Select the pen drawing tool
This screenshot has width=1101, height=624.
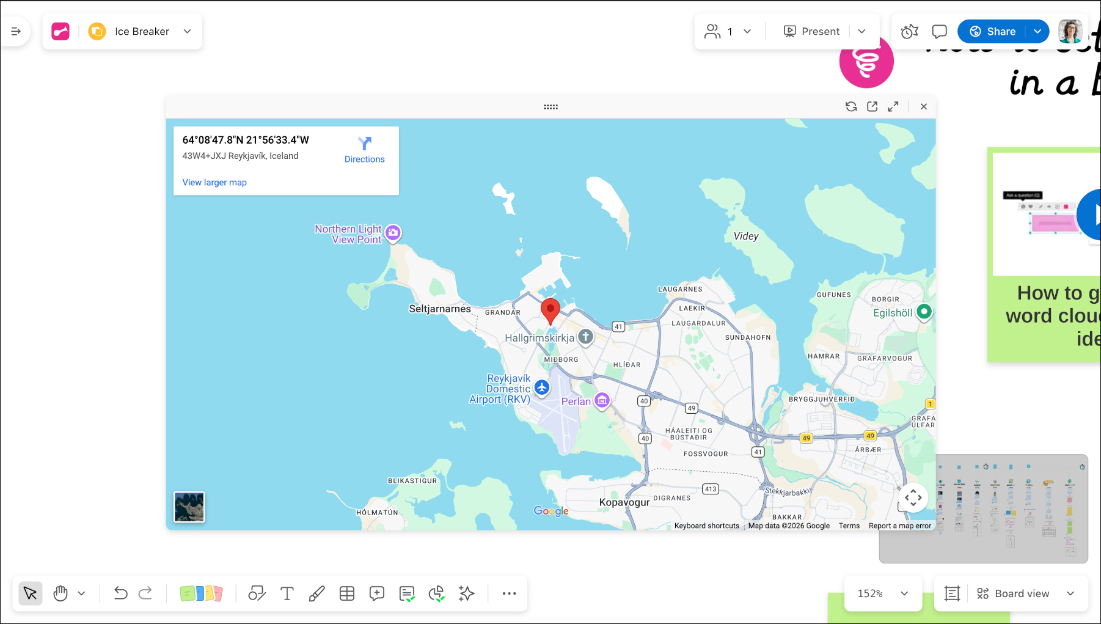click(x=316, y=593)
